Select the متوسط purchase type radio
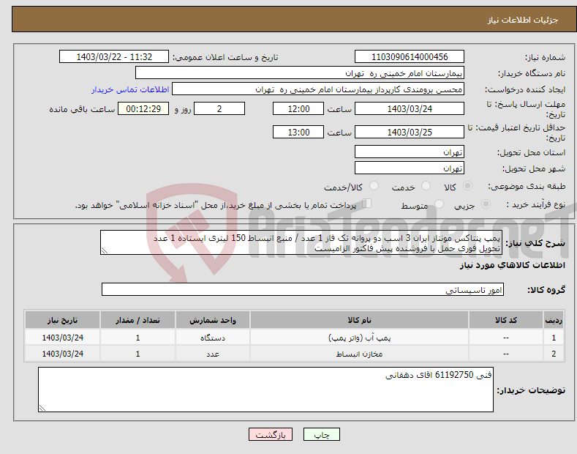Image resolution: width=577 pixels, height=454 pixels. click(439, 204)
